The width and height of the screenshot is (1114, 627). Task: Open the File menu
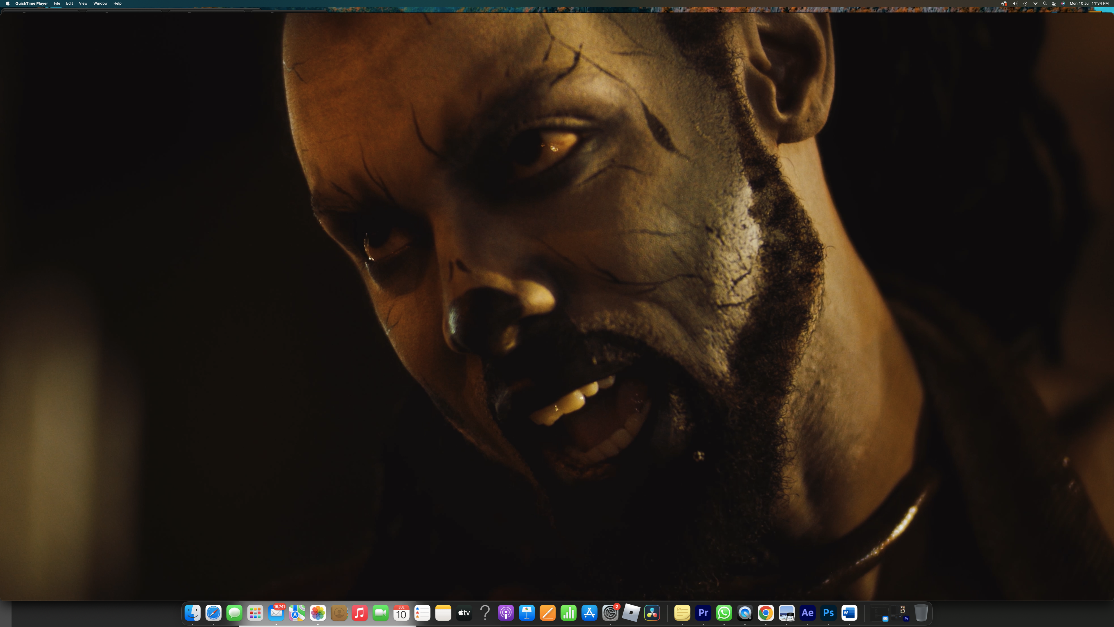pos(57,3)
